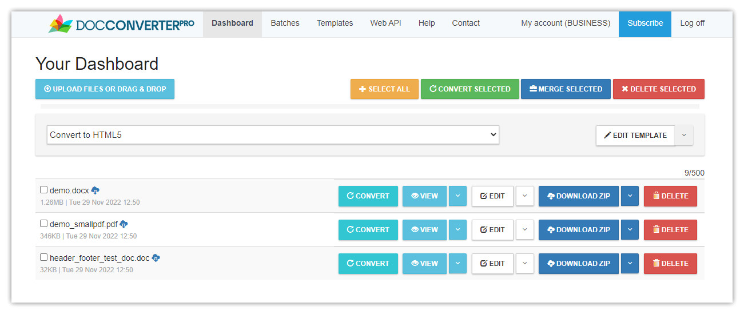Delete the header_footer_test_doc.doc file
744x314 pixels.
pos(670,264)
